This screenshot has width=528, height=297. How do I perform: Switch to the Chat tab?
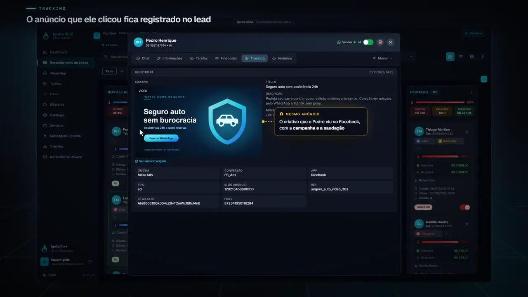[x=143, y=58]
